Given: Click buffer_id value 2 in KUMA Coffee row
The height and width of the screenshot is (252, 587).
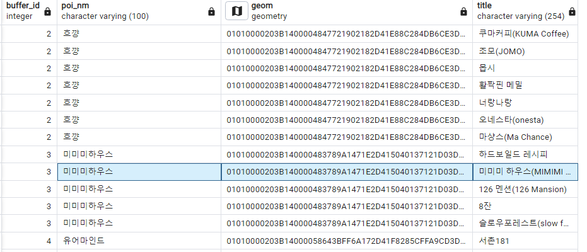Looking at the screenshot, I should [x=49, y=33].
